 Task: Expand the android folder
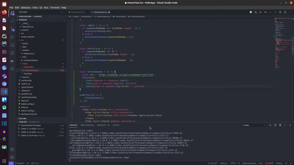[24, 30]
